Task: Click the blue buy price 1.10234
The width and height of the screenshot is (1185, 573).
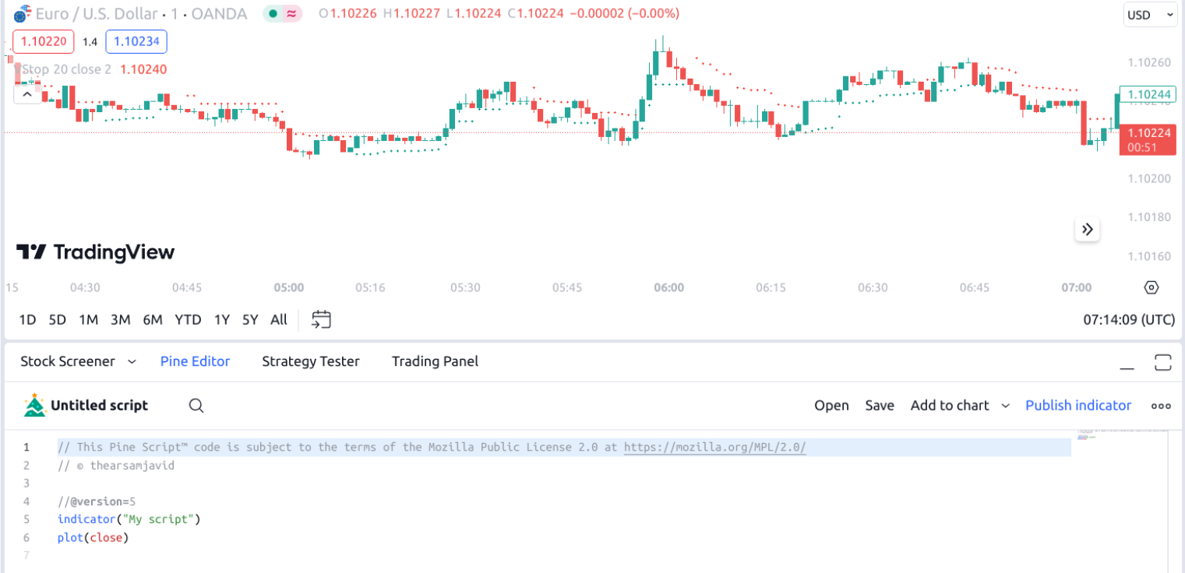Action: [136, 41]
